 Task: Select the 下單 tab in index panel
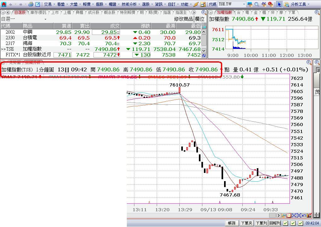291,13
